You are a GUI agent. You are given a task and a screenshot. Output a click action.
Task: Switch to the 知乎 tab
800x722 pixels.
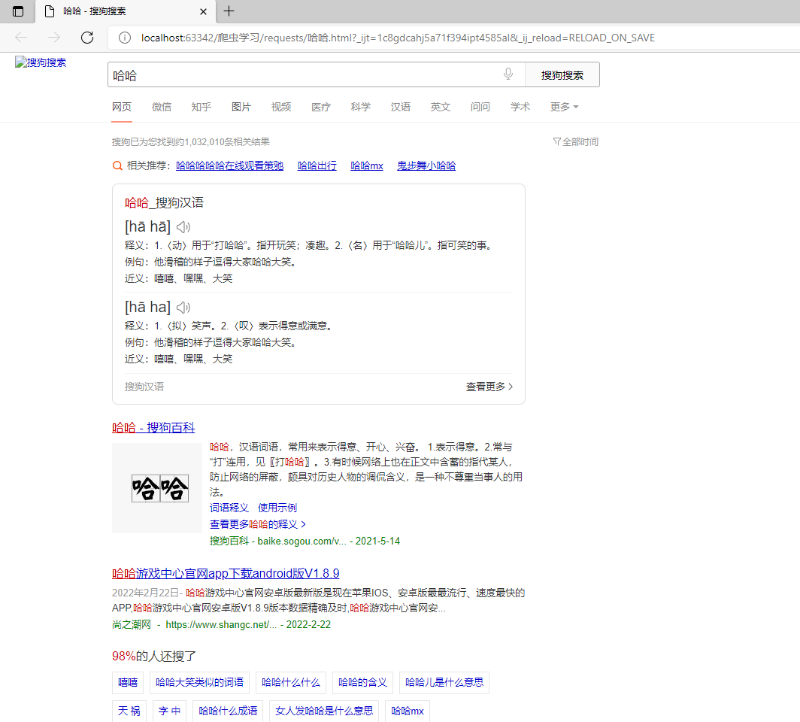click(202, 107)
